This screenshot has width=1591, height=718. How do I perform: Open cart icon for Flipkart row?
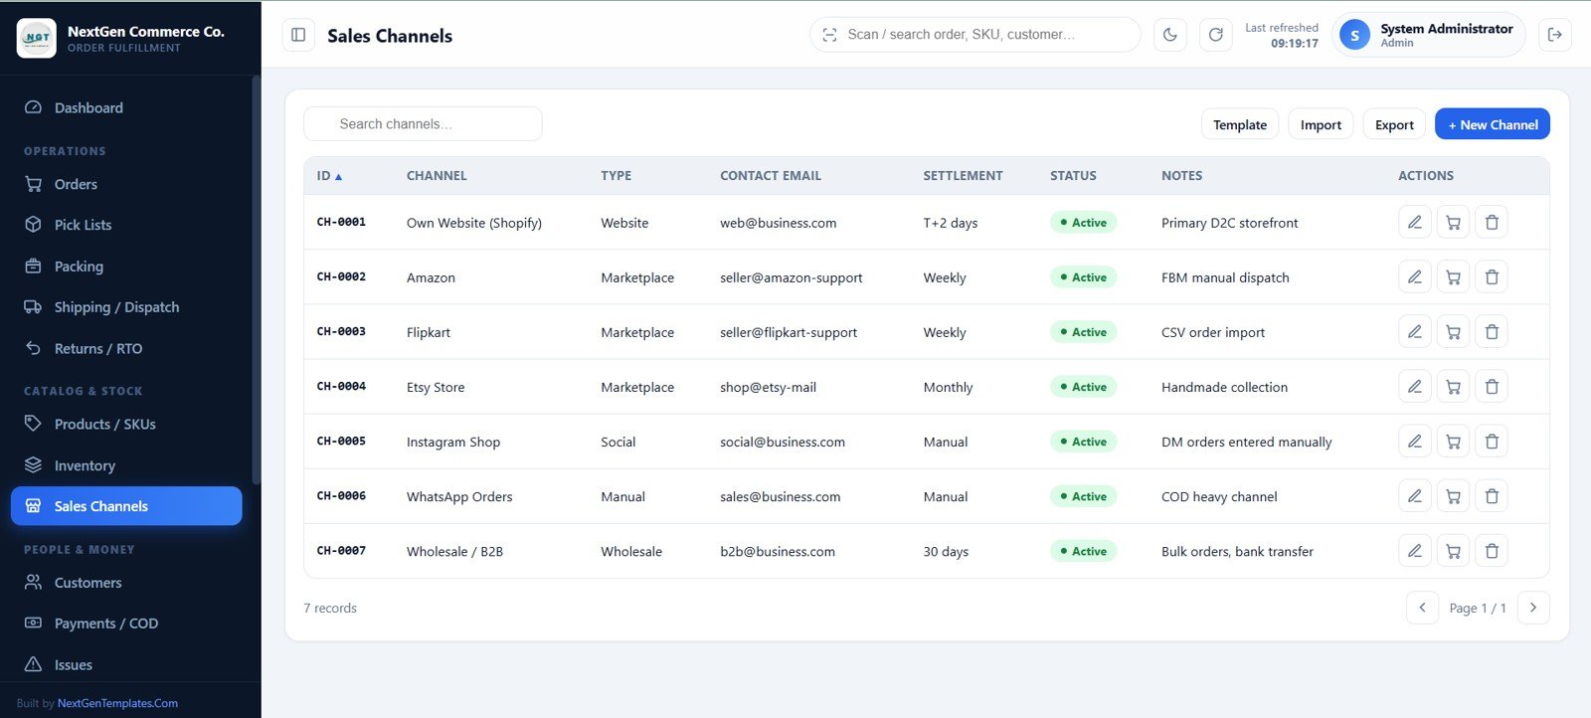(x=1453, y=331)
